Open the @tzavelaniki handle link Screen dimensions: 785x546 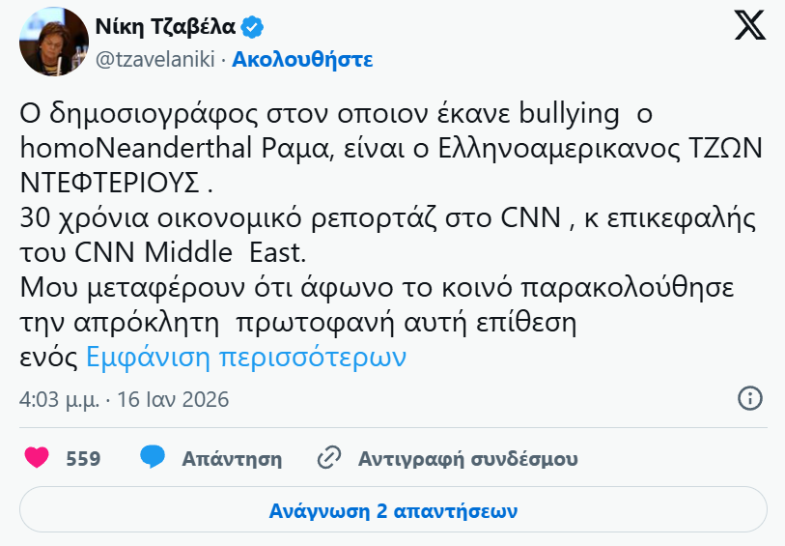click(156, 59)
